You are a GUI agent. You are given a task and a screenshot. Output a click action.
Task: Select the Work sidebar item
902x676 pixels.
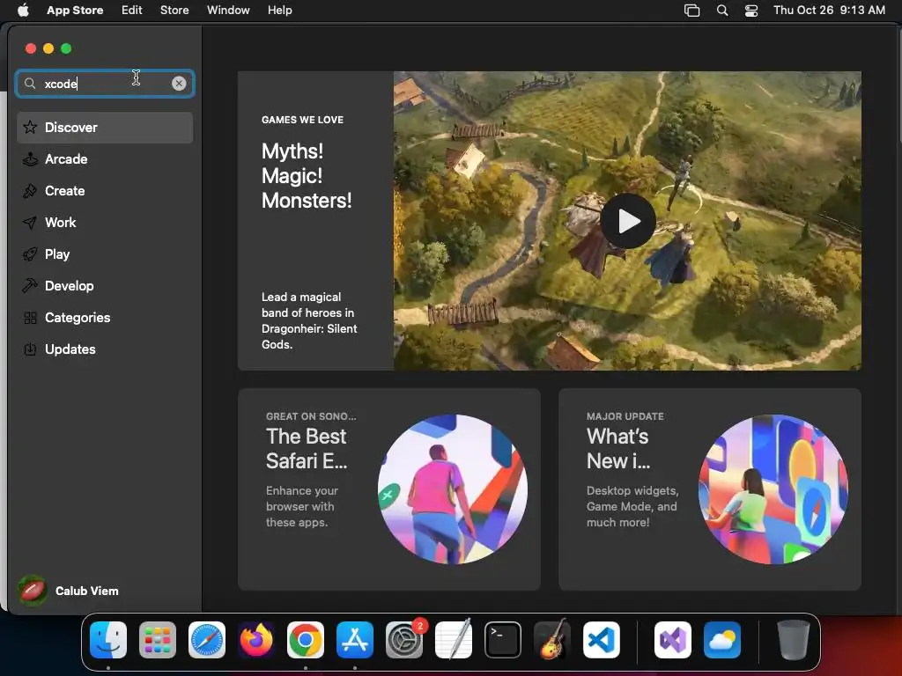coord(105,223)
